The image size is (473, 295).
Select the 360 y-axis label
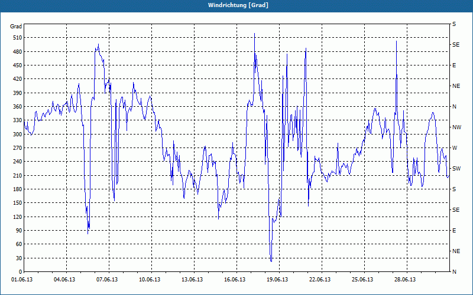coord(17,107)
